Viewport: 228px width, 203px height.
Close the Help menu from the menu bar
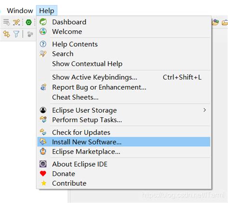pyautogui.click(x=47, y=11)
